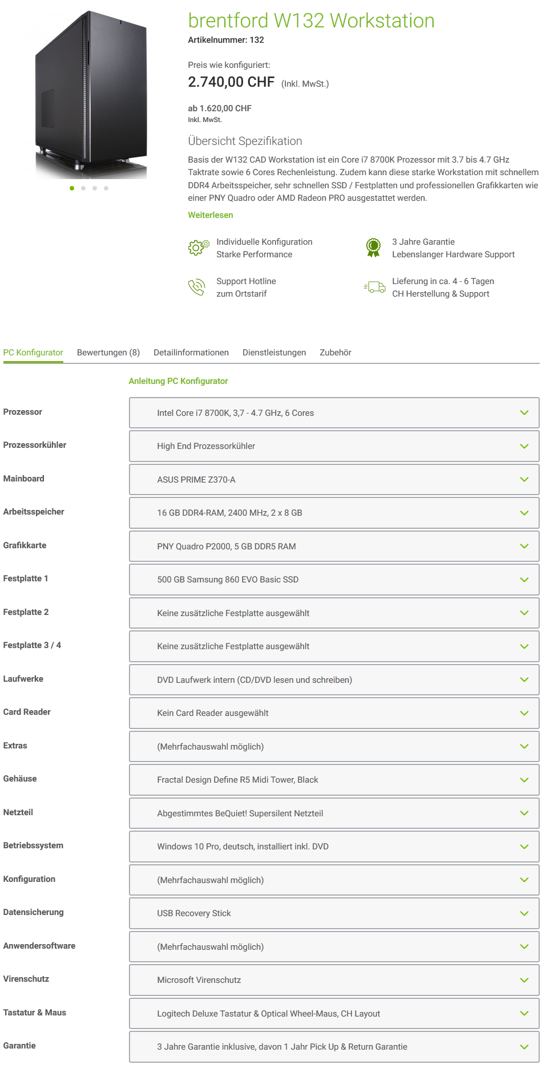
Task: Open the Anleitung PC Konfigurator link
Action: point(178,381)
